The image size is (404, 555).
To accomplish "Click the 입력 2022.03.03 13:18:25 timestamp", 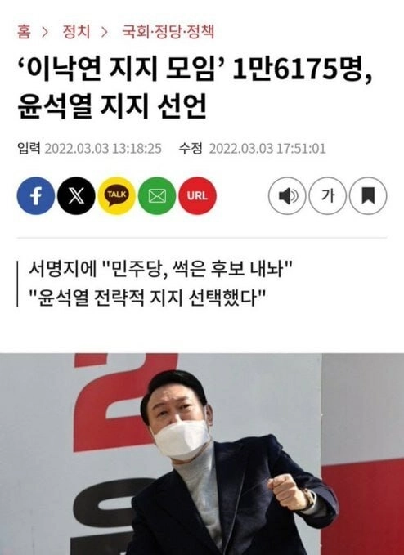I will 89,148.
